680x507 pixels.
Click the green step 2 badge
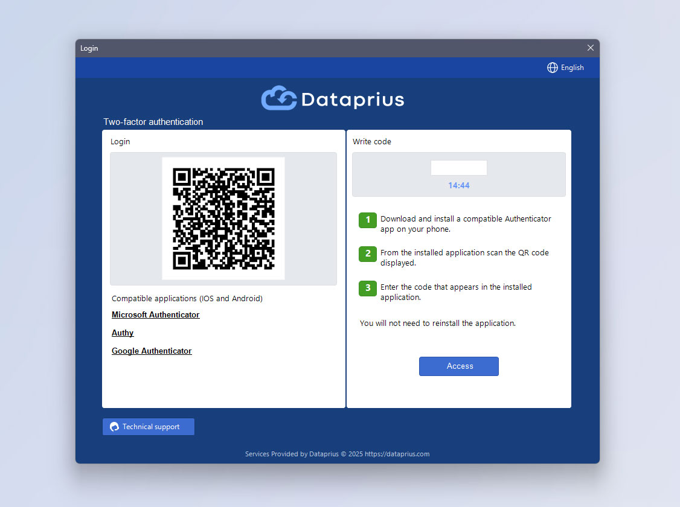click(368, 253)
